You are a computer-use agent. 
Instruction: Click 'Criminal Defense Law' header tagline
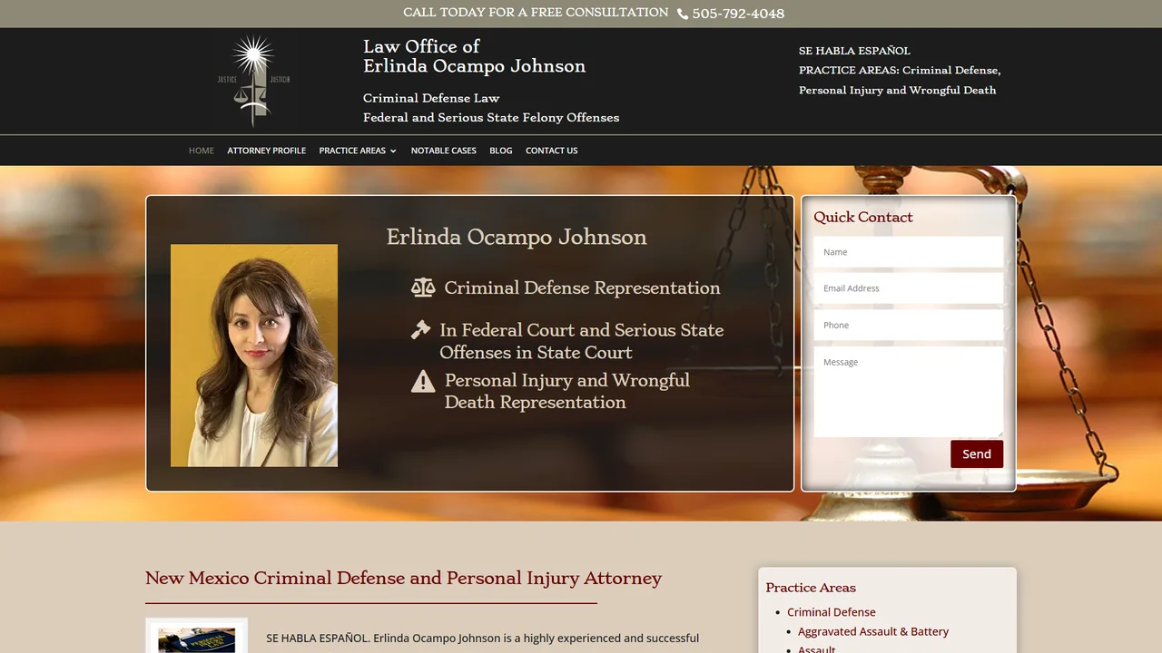tap(431, 98)
